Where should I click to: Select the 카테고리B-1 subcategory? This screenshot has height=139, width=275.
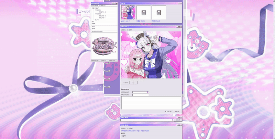click(102, 18)
